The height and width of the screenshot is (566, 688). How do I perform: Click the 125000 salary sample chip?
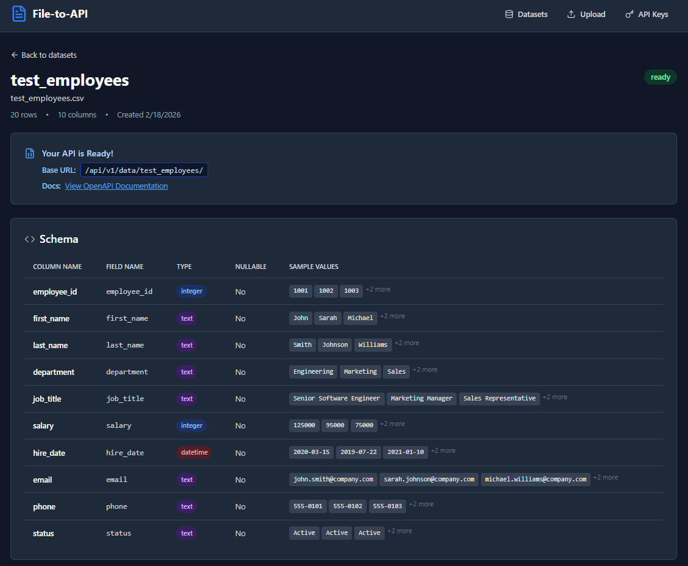(304, 425)
